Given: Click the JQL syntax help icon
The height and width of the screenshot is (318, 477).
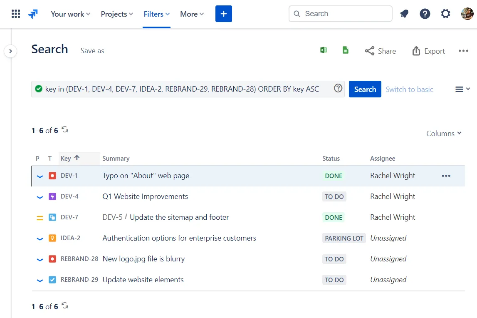Looking at the screenshot, I should click(338, 88).
